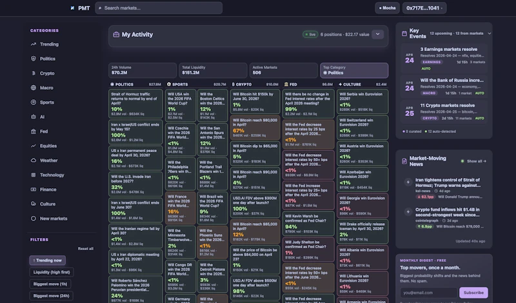Open 3 Earnings markets resolve event
516x303 pixels.
coord(444,59)
